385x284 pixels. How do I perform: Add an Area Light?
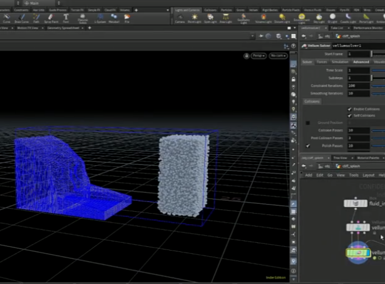click(226, 19)
